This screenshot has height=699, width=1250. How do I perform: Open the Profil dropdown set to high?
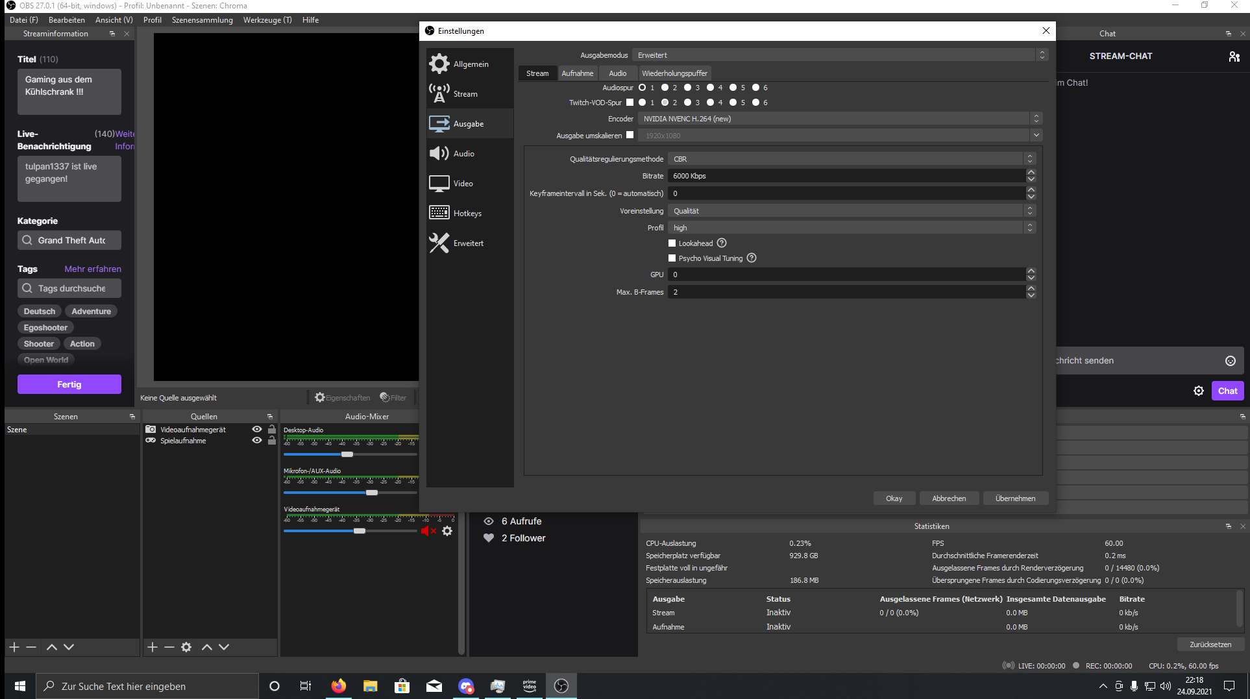click(x=851, y=228)
